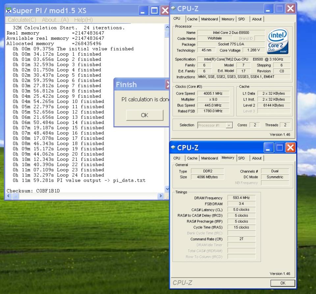This screenshot has width=316, height=294.
Task: Switch to Cache tab in bottom CPU-Z
Action: click(192, 158)
